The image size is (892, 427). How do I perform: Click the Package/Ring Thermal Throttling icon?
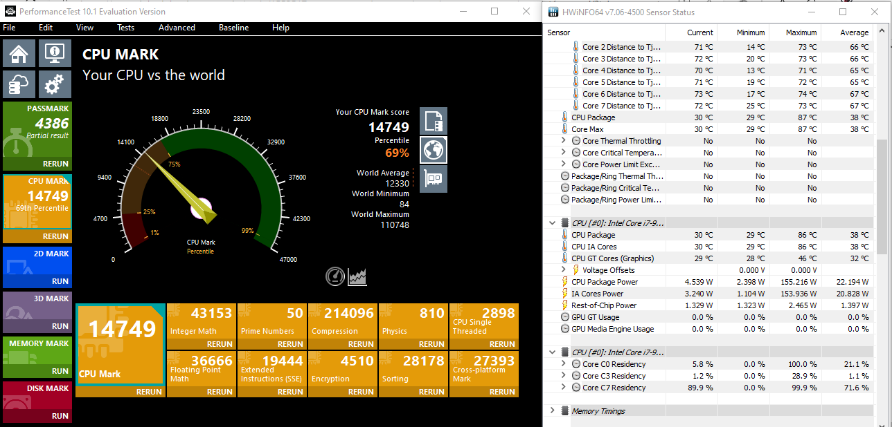pos(566,176)
